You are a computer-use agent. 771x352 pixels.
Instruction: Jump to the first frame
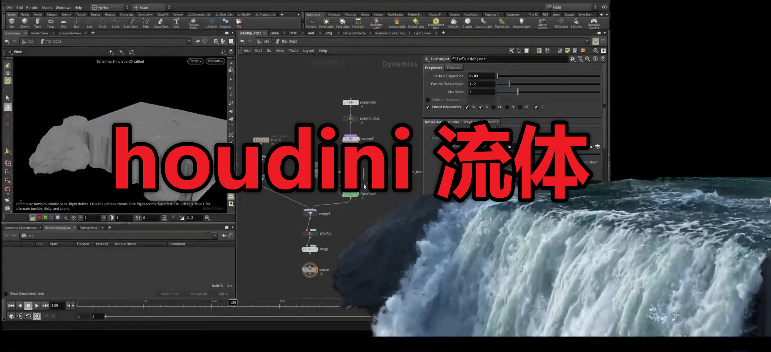coord(11,306)
